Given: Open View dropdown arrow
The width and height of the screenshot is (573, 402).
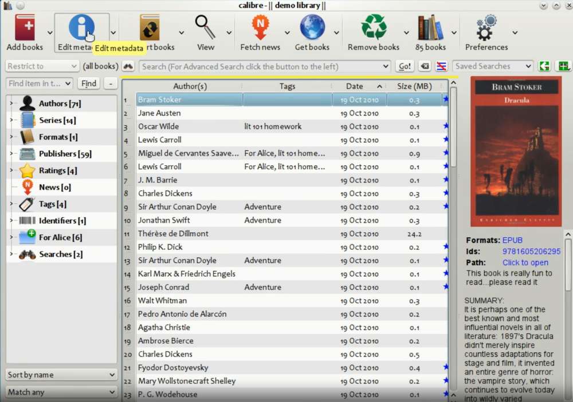Looking at the screenshot, I should pos(229,33).
